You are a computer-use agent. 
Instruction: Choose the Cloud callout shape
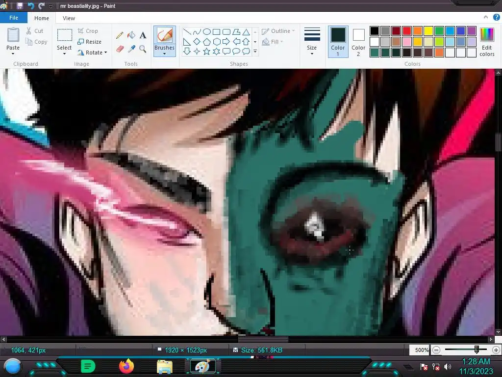[246, 51]
